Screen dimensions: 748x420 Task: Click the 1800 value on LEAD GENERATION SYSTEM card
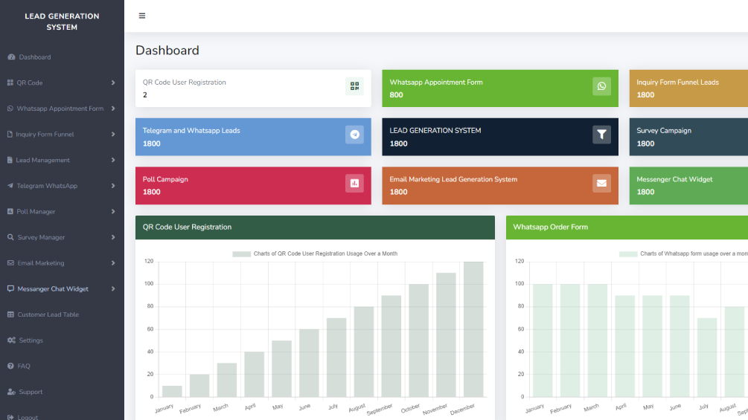398,143
